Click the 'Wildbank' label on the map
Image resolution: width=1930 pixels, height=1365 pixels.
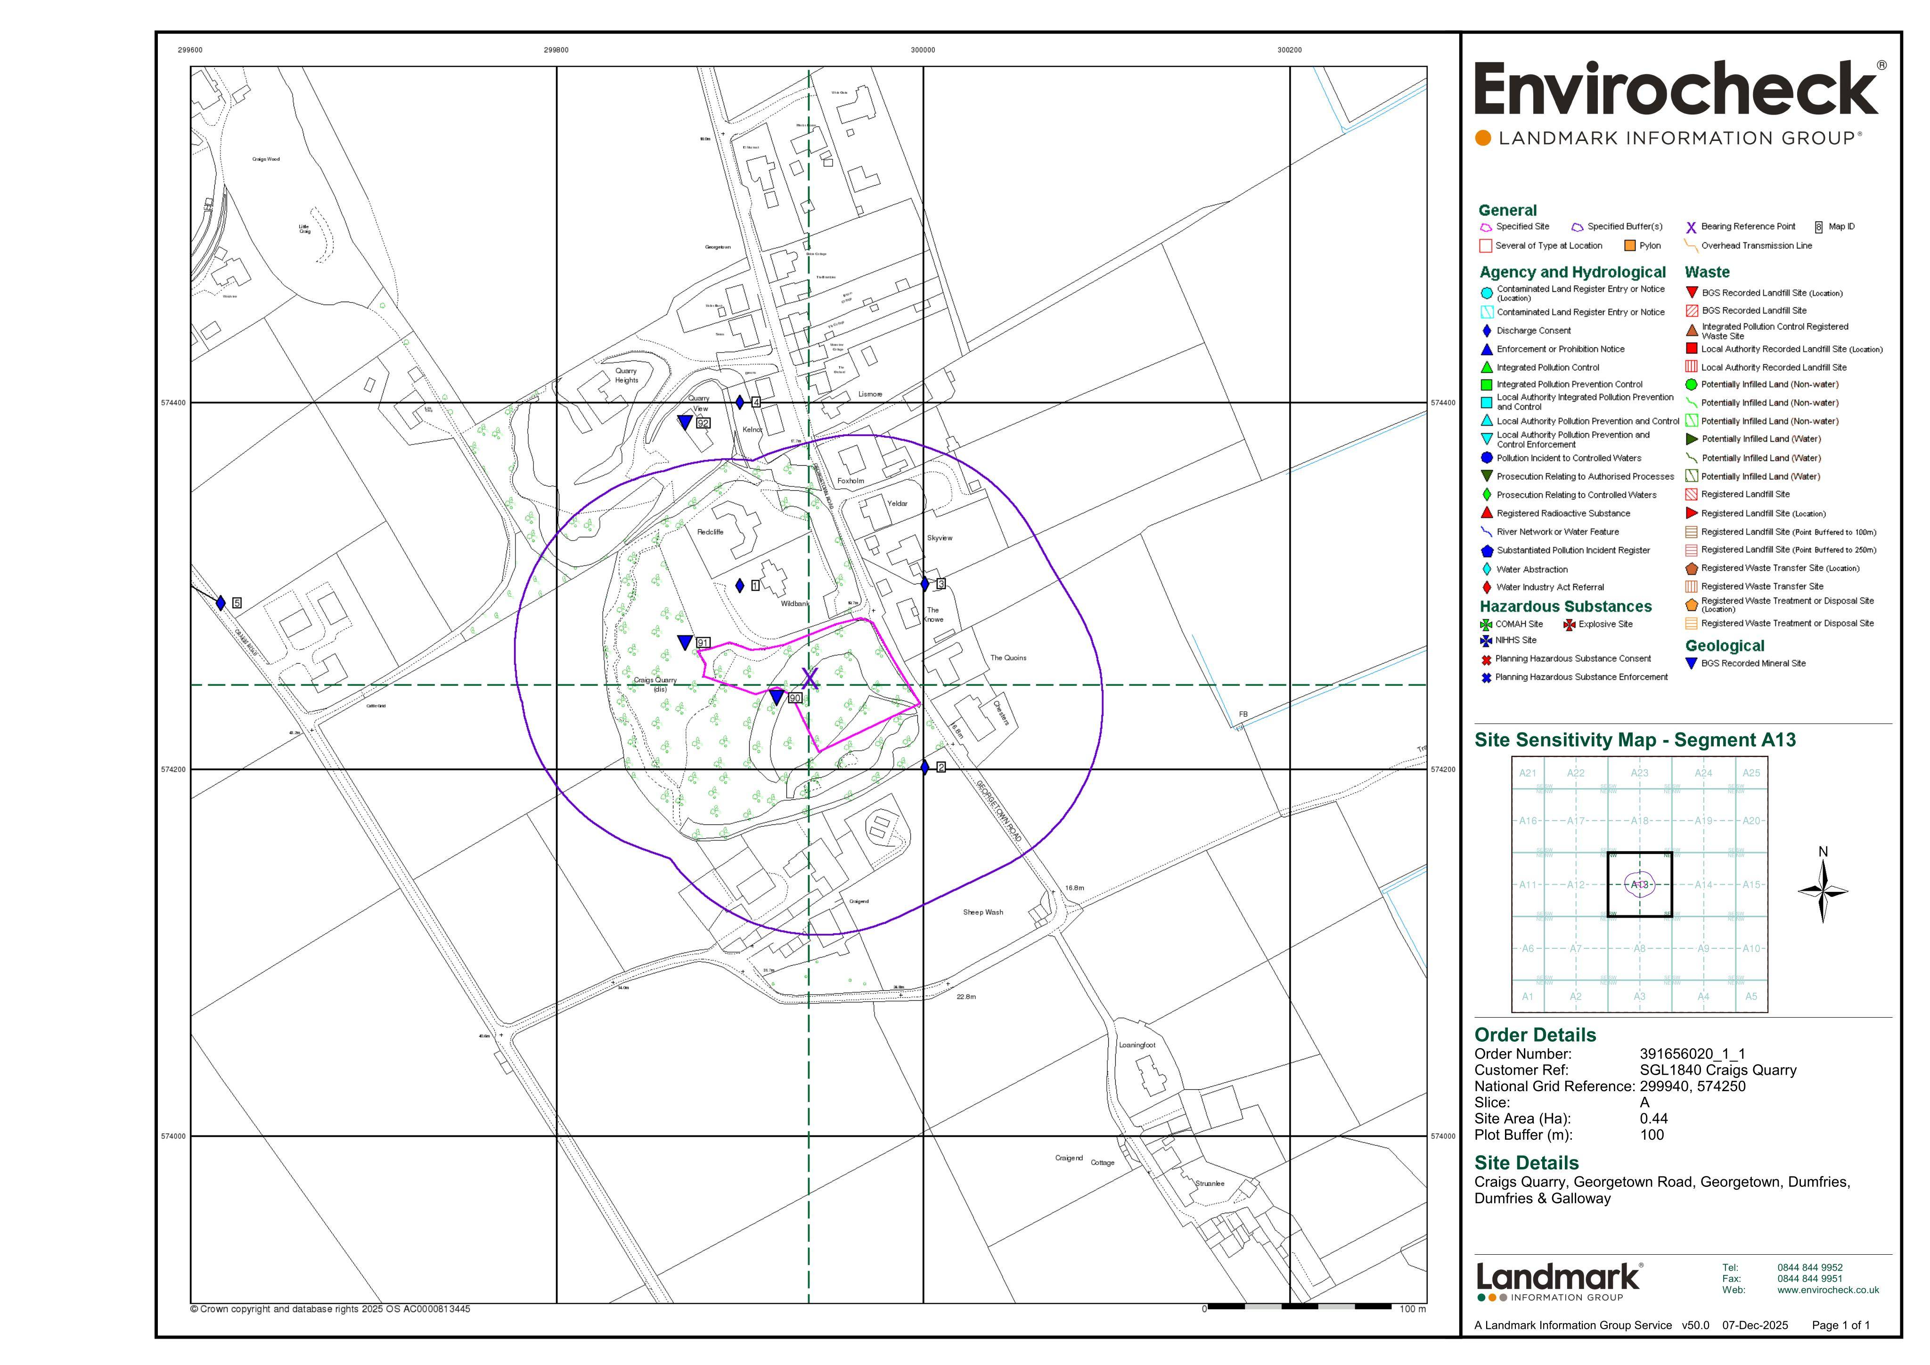coord(794,604)
